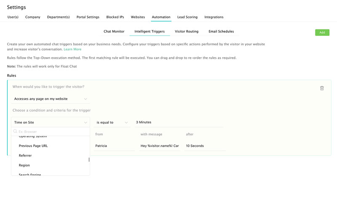Choose Referrer from the condition list
Screen dimensions: 337x220
(51, 155)
